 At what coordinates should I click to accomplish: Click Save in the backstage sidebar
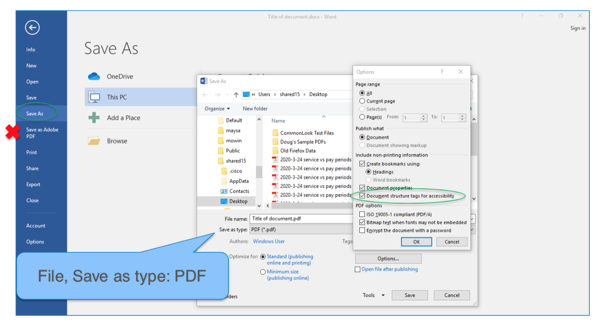point(31,98)
